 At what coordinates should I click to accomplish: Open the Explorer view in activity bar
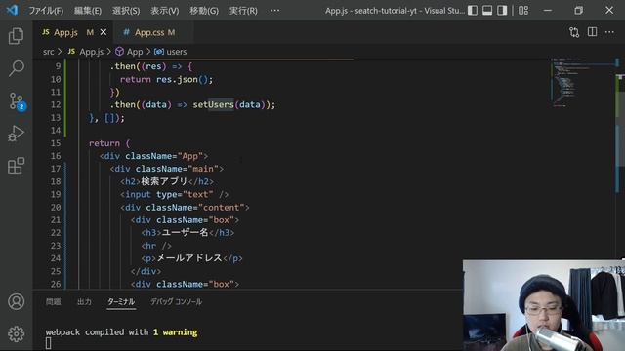coord(16,36)
